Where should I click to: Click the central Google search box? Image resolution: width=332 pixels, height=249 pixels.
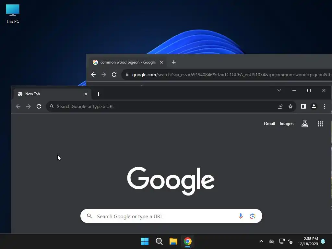[171, 216]
